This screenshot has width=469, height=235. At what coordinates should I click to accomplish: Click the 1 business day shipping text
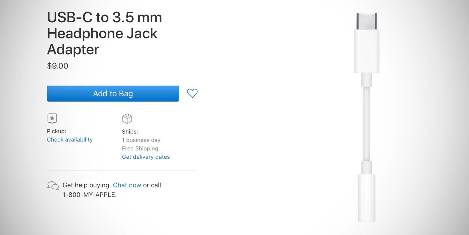(141, 140)
